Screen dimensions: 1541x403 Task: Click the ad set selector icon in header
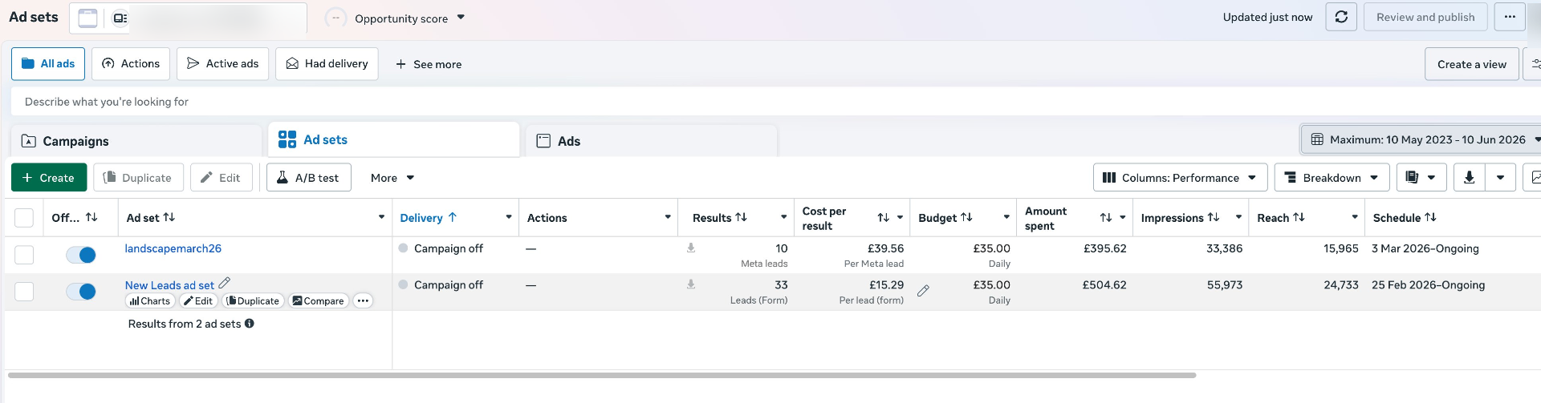click(x=120, y=18)
